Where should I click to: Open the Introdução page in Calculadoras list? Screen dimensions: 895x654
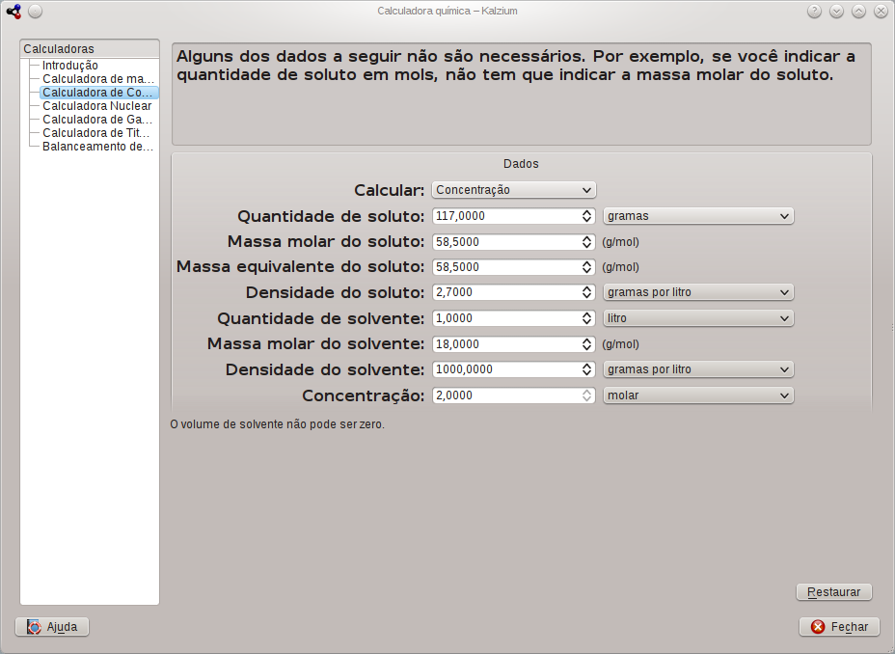(68, 65)
